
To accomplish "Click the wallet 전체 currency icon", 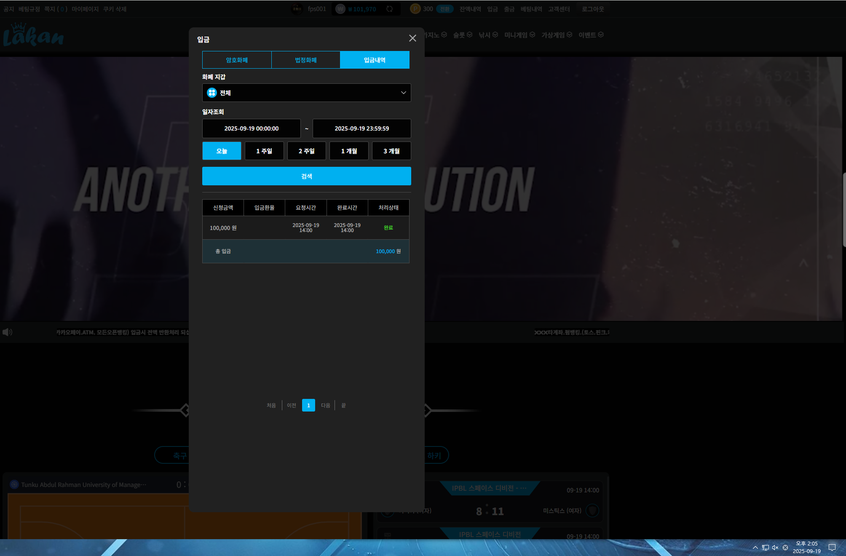I will click(x=212, y=93).
